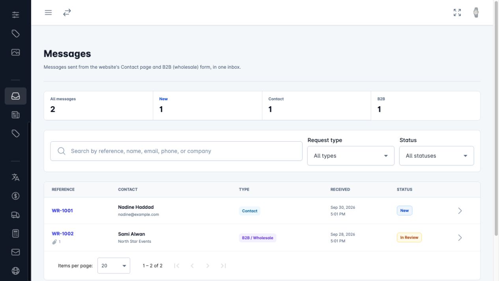Open the Status filter dropdown

pos(437,155)
